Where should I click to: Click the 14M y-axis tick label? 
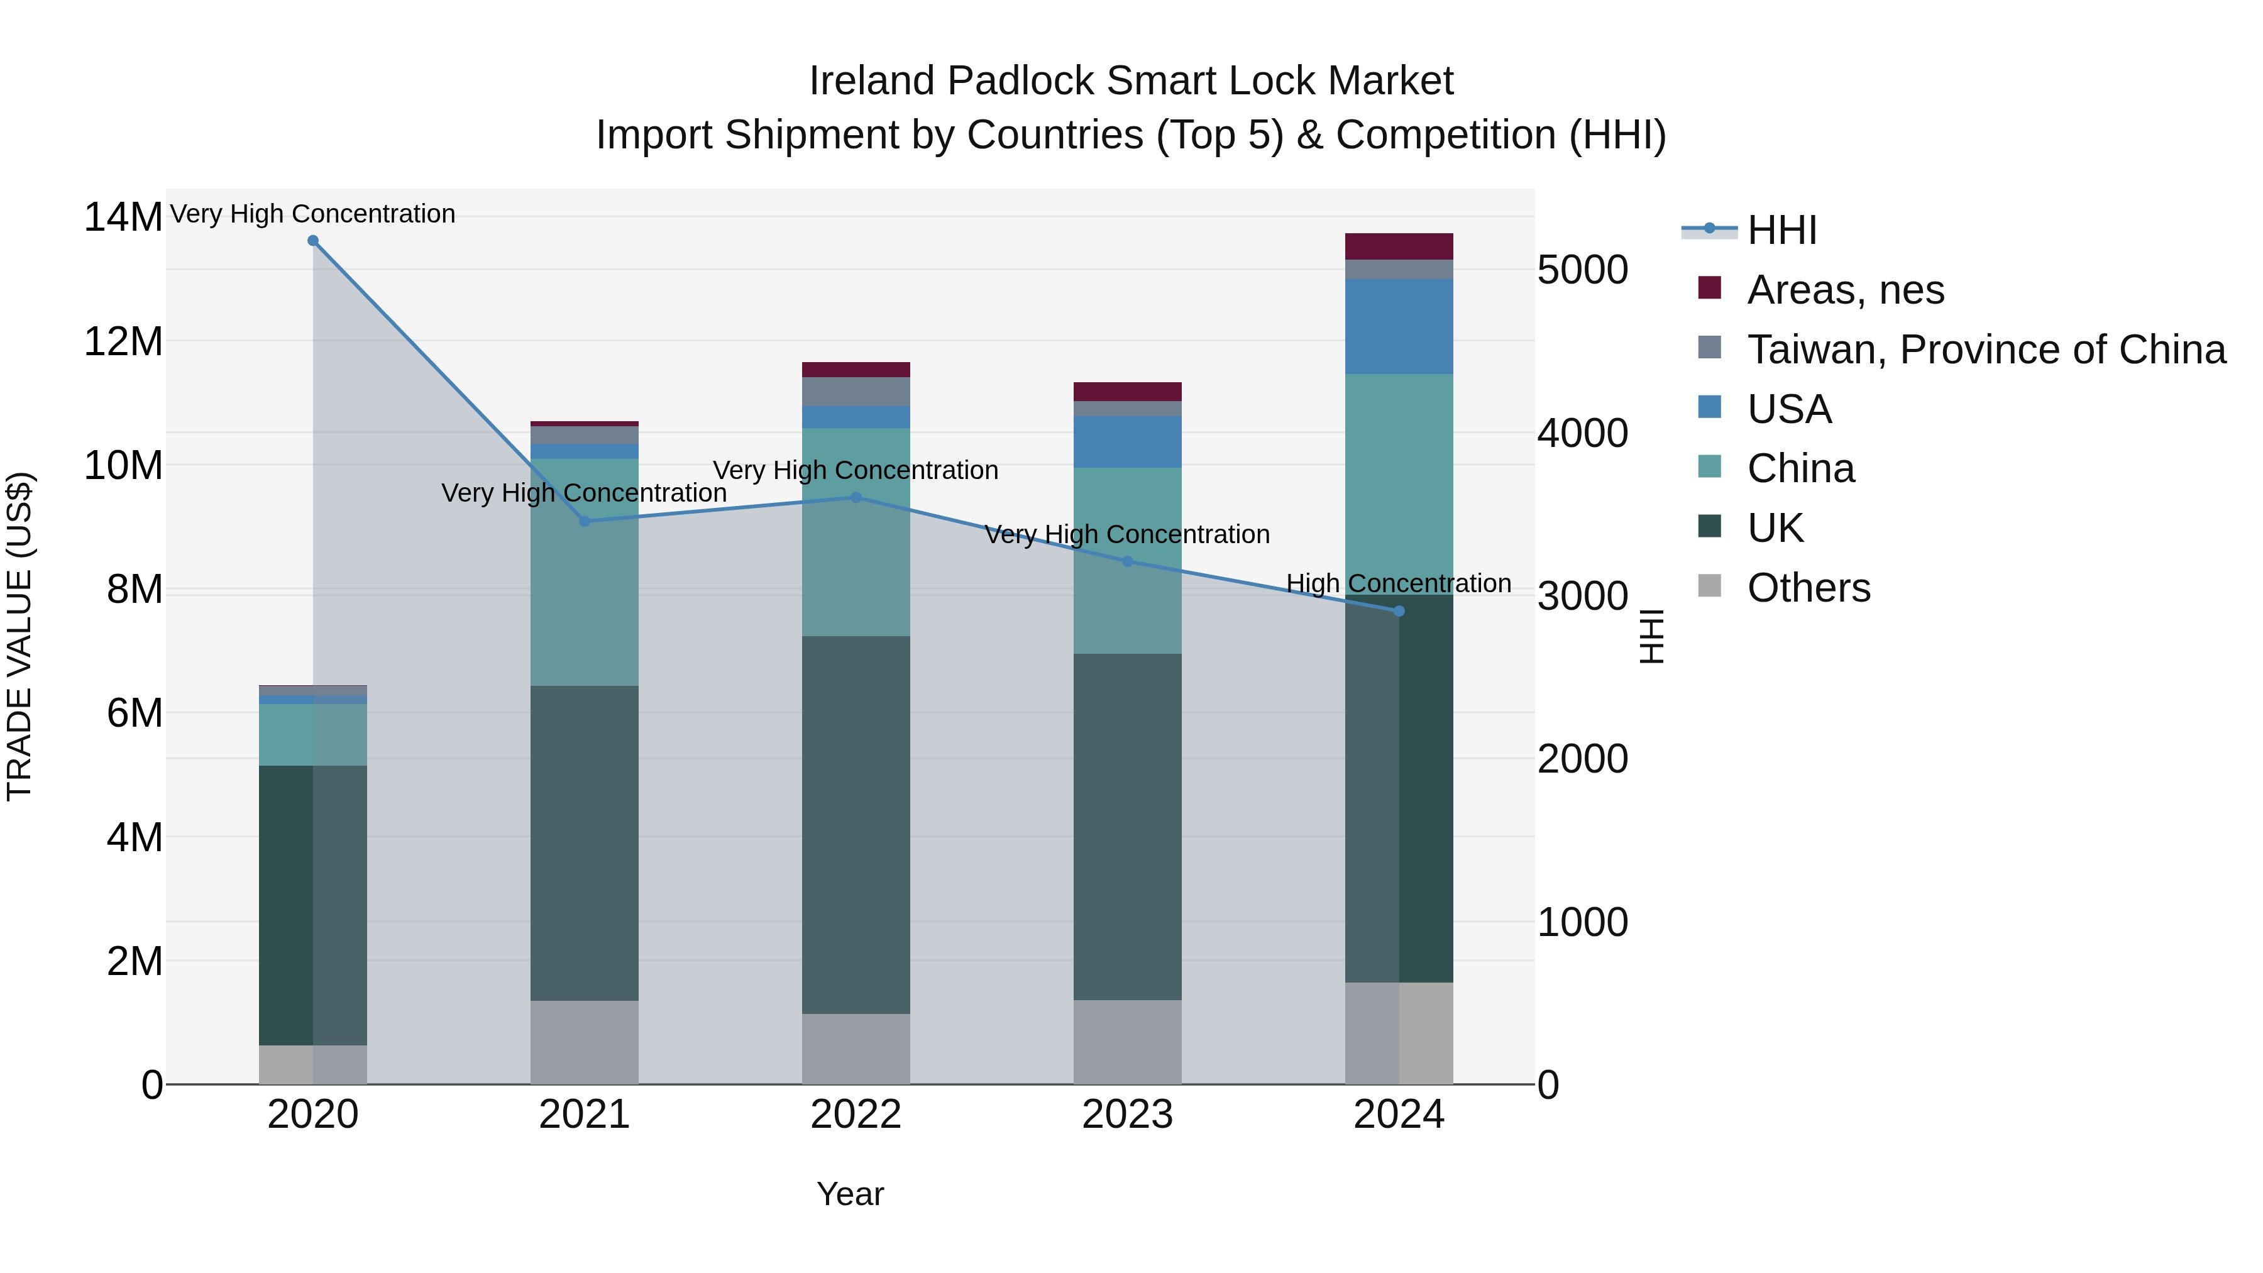tap(123, 217)
